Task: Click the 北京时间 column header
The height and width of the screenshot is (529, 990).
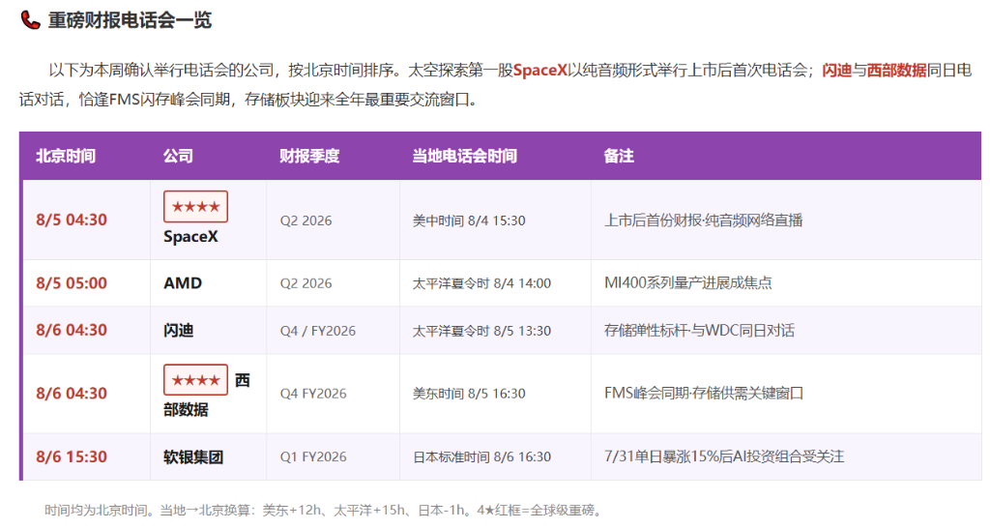Action: click(x=66, y=156)
